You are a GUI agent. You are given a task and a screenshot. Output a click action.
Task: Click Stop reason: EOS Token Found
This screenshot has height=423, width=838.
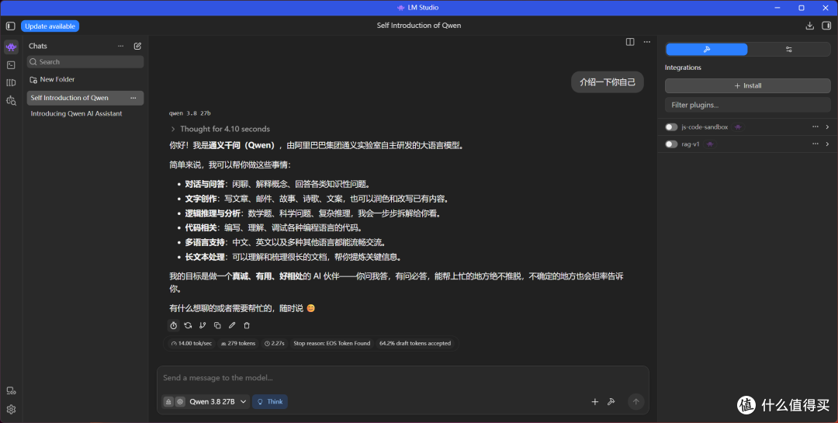point(332,343)
